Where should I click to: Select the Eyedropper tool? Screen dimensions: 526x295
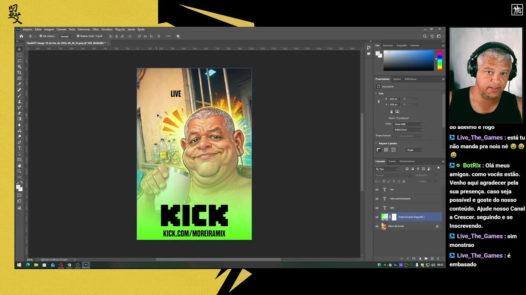pyautogui.click(x=19, y=84)
